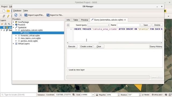The image size is (172, 97).
Task: Toggle Load as new layer checkbox
Action: point(67,70)
